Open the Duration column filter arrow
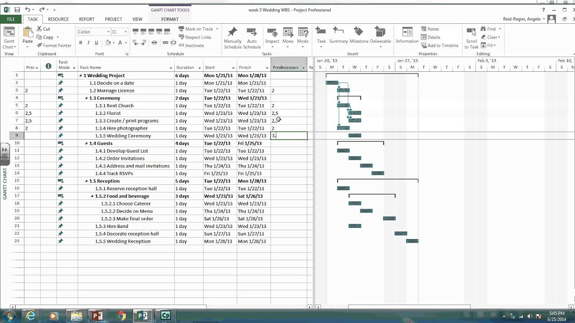 click(x=199, y=68)
